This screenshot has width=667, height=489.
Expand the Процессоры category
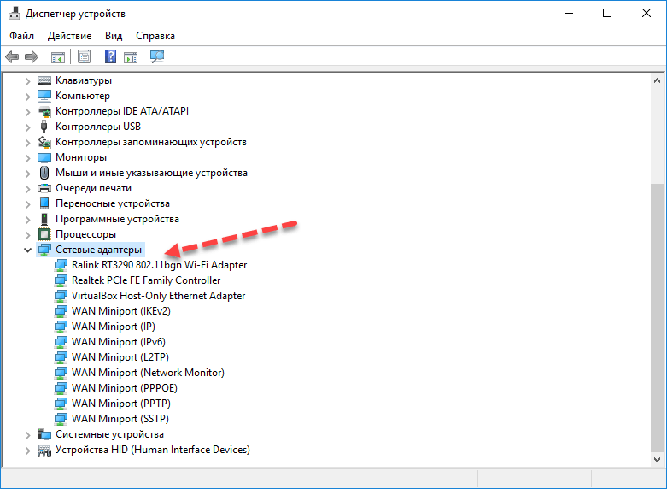point(27,235)
